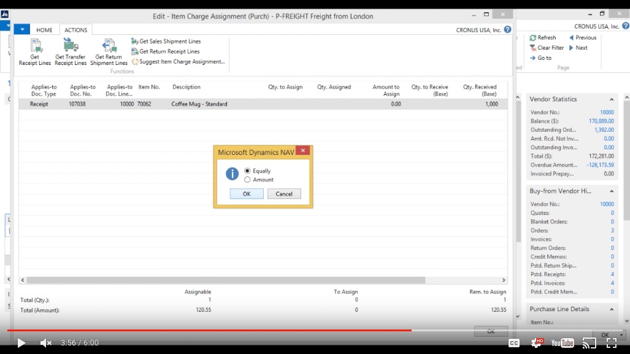
Task: Enter fullscreen video mode
Action: point(612,343)
